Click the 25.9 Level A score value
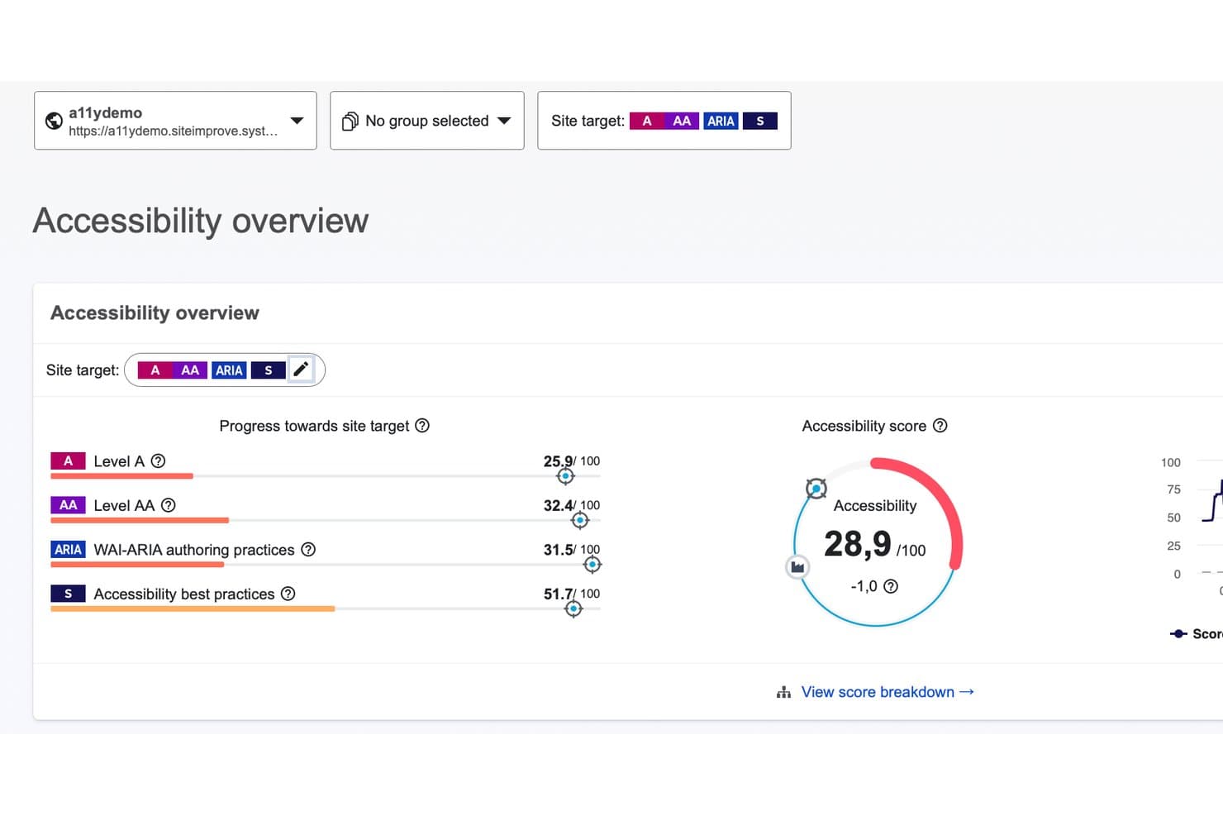The width and height of the screenshot is (1223, 816). 558,461
